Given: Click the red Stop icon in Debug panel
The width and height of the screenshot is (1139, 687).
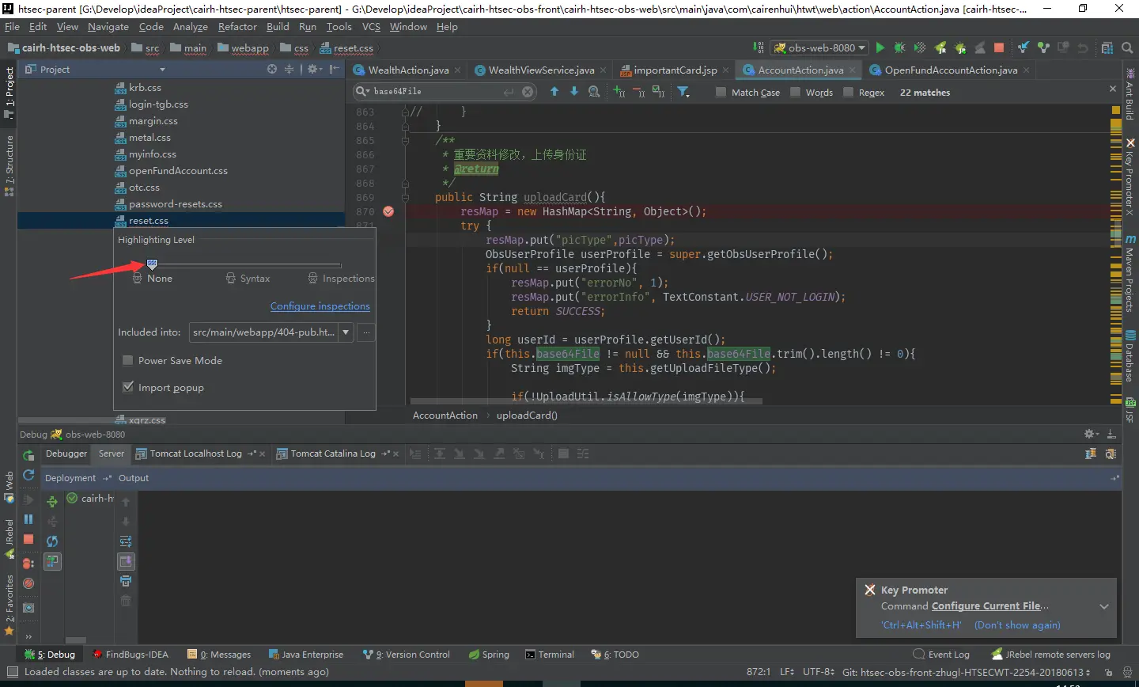Looking at the screenshot, I should [28, 539].
